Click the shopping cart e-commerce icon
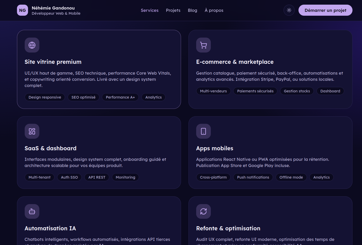The image size is (362, 245). (x=203, y=45)
